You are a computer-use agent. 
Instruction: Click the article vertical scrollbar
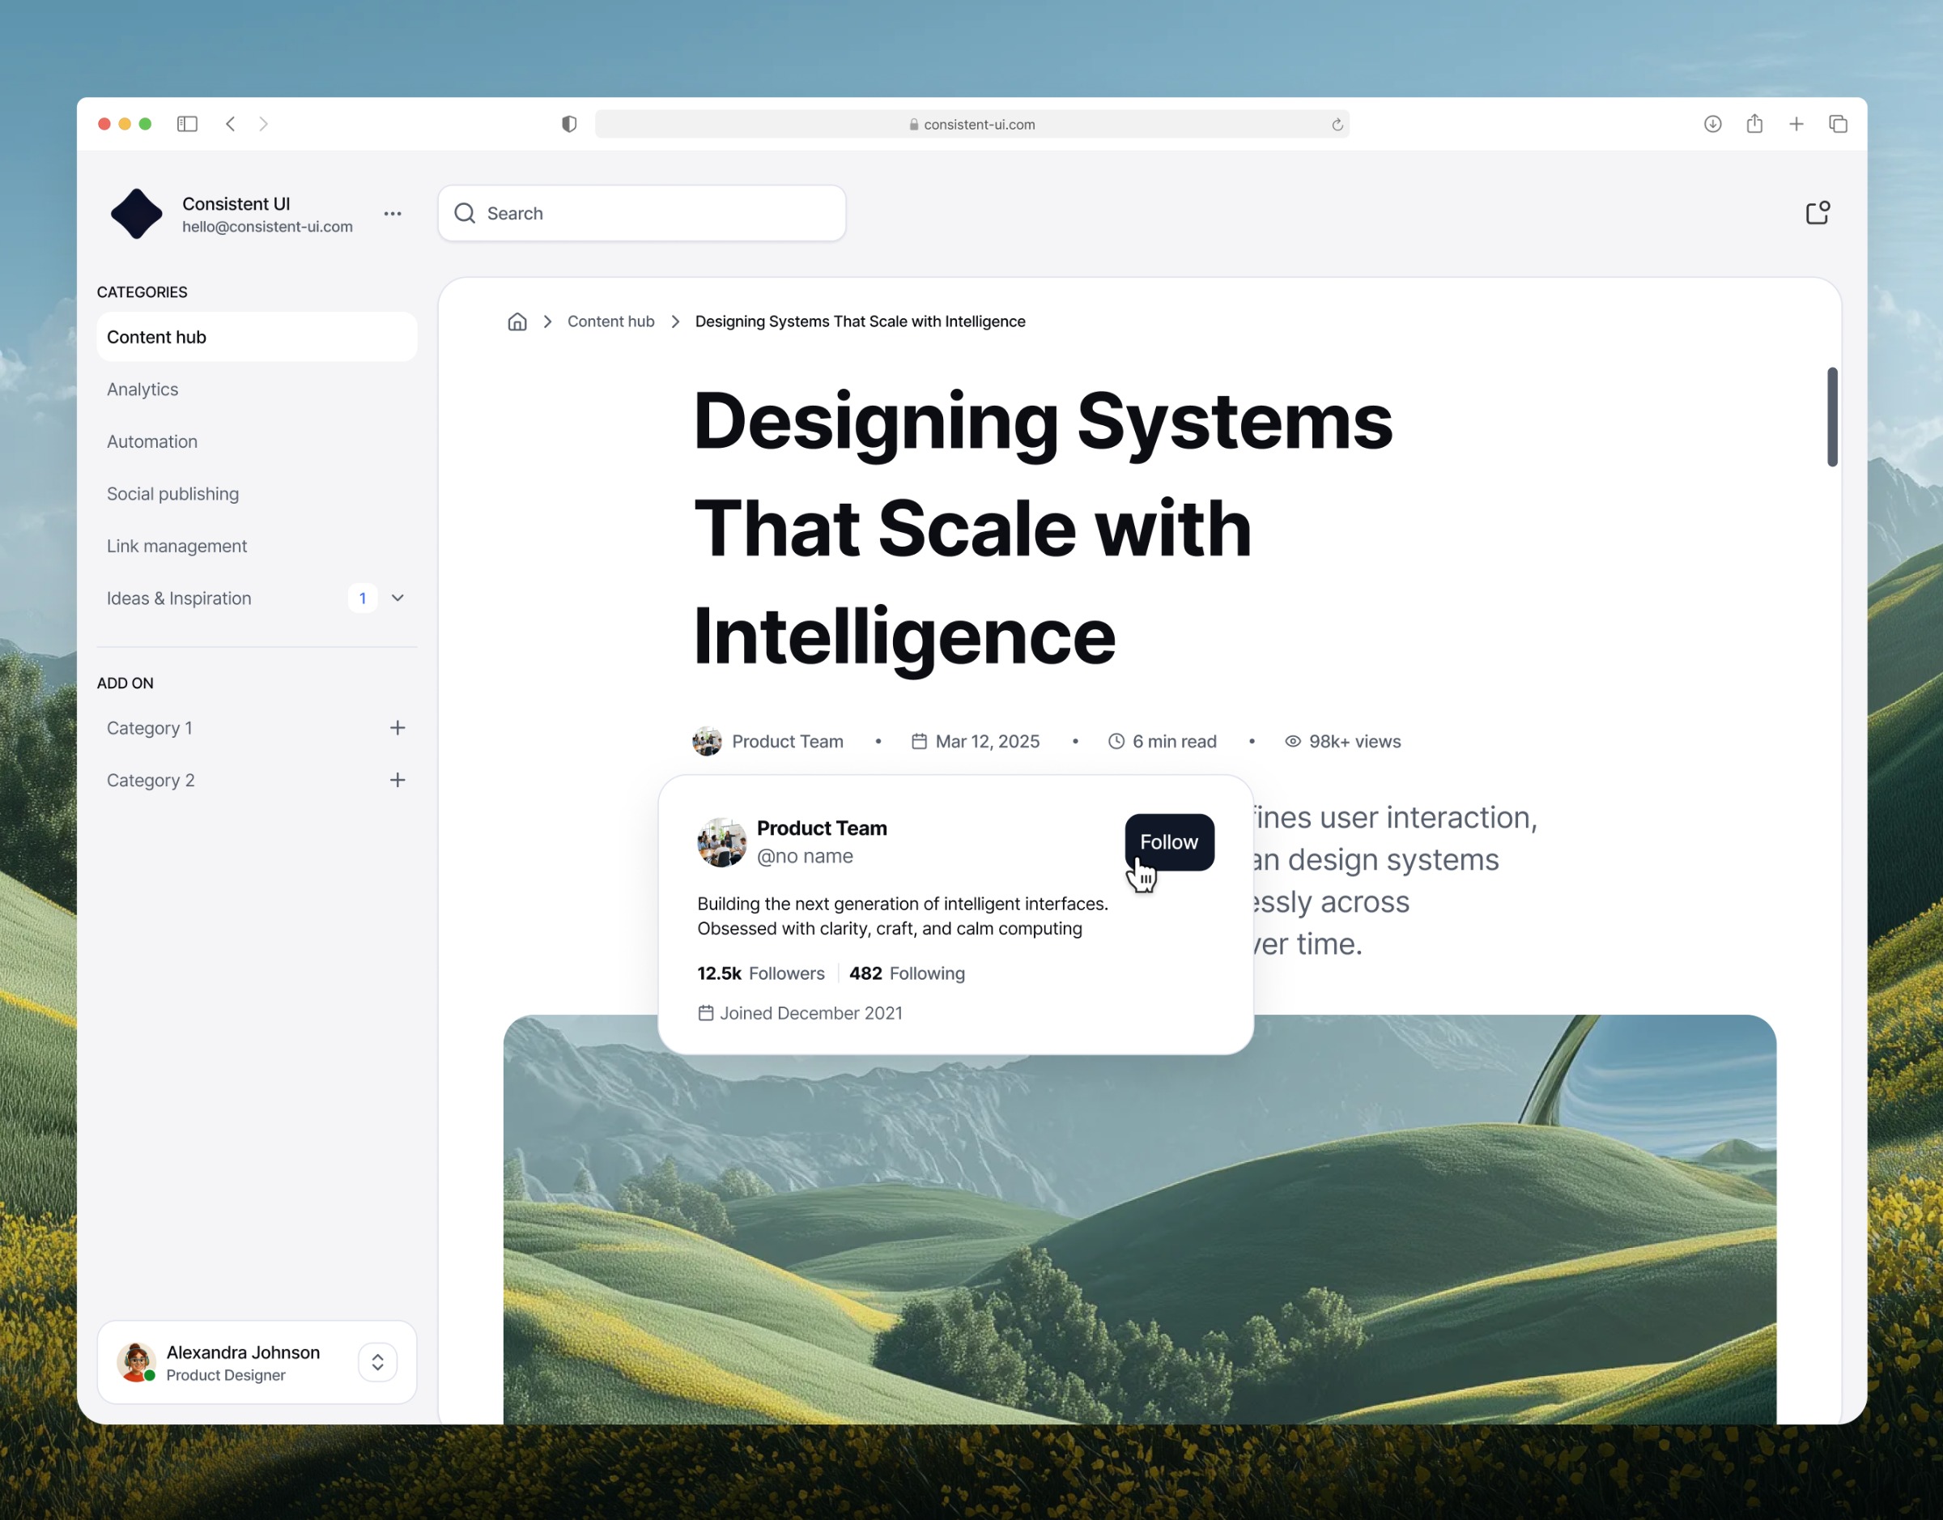[x=1832, y=416]
